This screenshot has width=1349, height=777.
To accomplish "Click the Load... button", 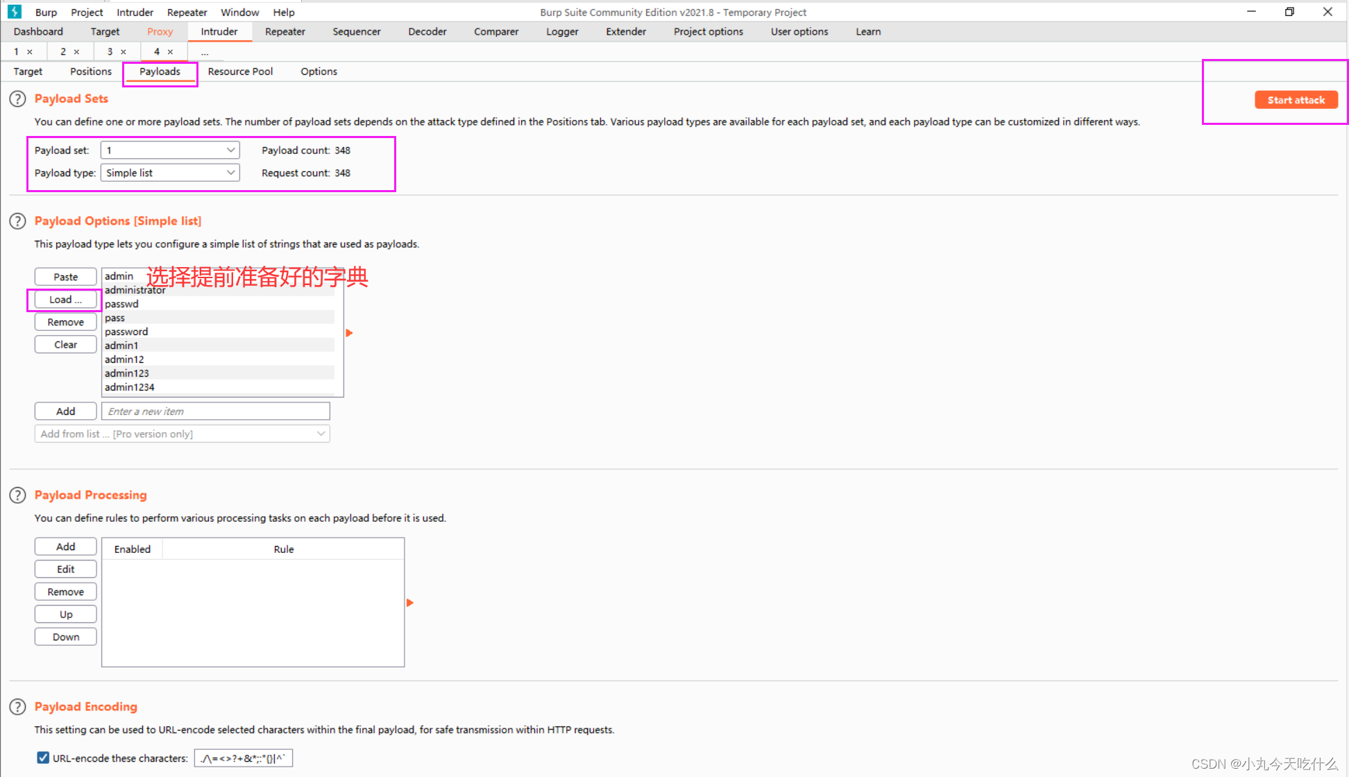I will (65, 300).
